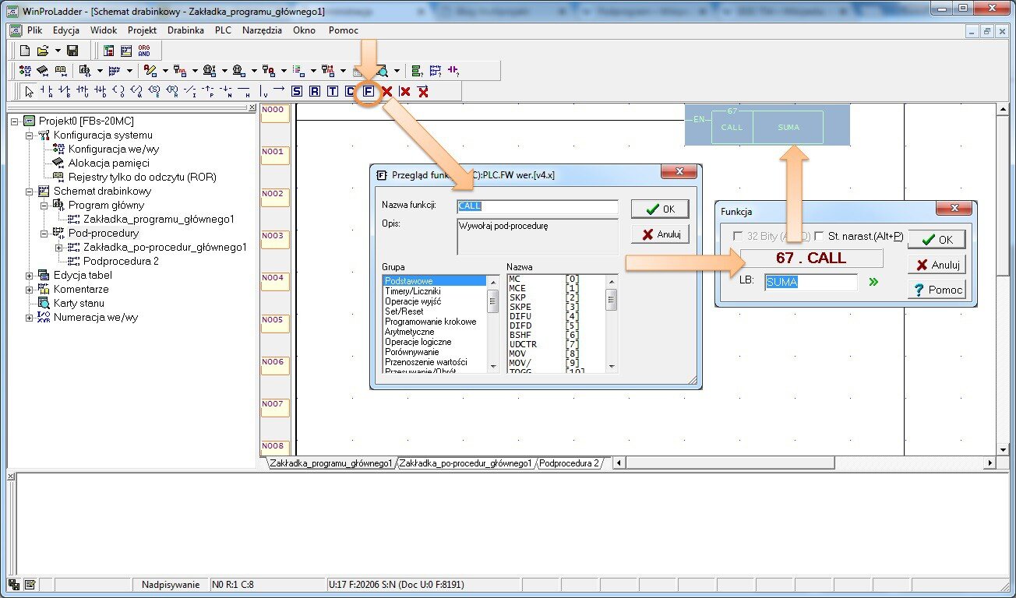Expand the Numeracja we/wy node
The image size is (1016, 598).
(x=30, y=317)
